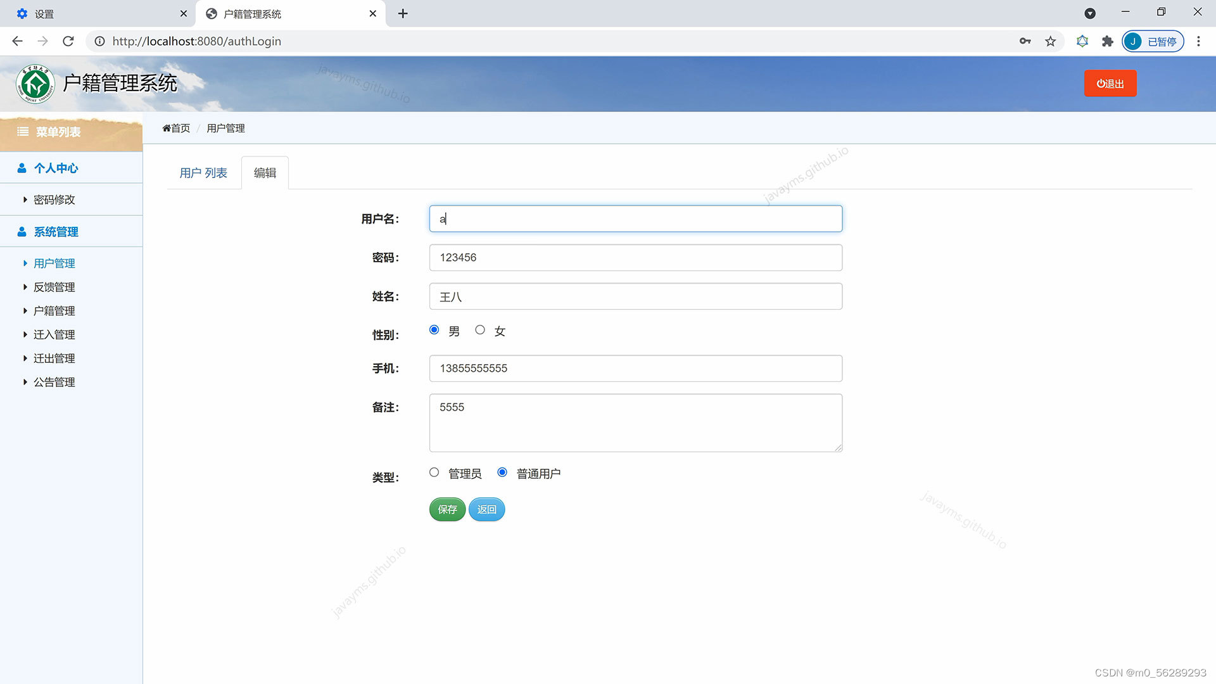Select the 男 gender radio button
Viewport: 1216px width, 684px height.
434,330
